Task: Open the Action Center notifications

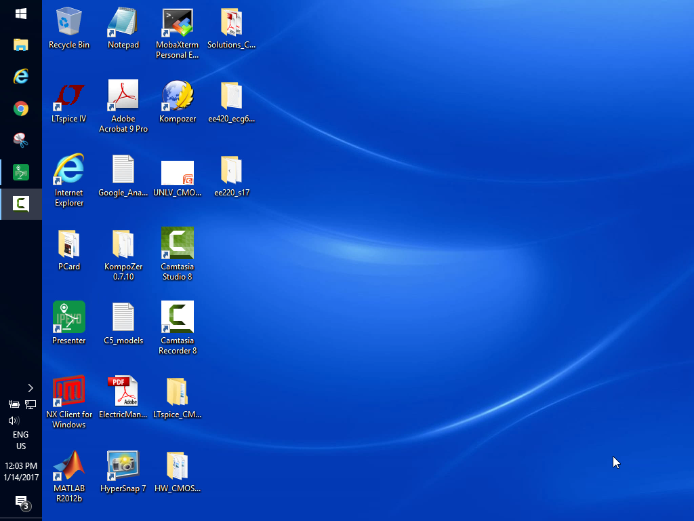Action: pyautogui.click(x=21, y=502)
